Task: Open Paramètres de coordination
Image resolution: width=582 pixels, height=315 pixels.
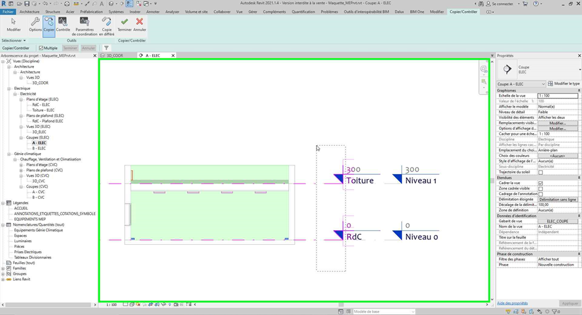Action: point(84,25)
